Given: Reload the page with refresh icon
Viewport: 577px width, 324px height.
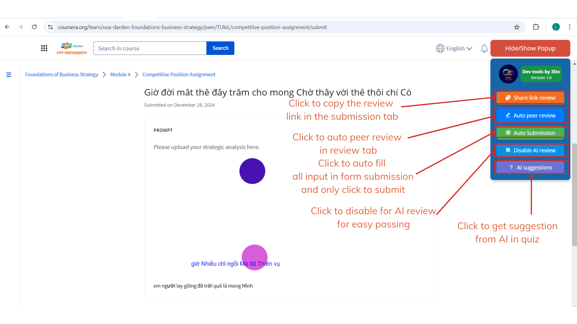Looking at the screenshot, I should 34,27.
